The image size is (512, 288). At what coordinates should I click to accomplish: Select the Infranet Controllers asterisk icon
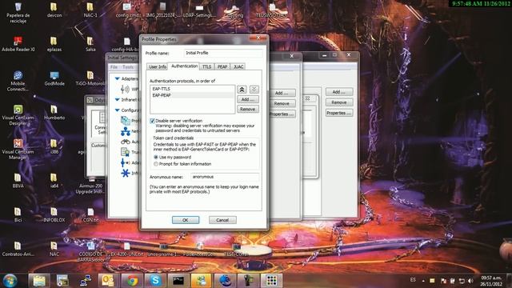(126, 173)
